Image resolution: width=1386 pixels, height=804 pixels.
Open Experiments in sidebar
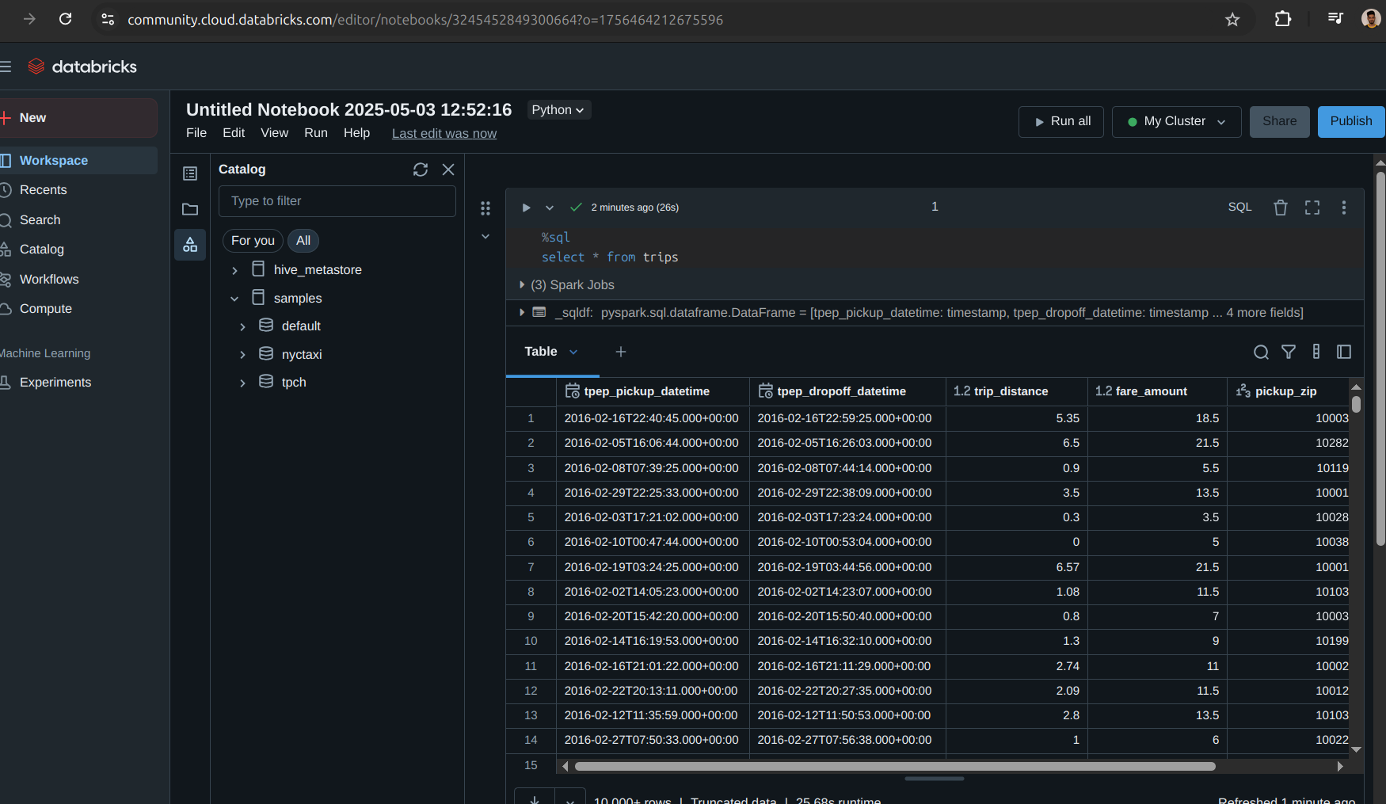pyautogui.click(x=78, y=383)
